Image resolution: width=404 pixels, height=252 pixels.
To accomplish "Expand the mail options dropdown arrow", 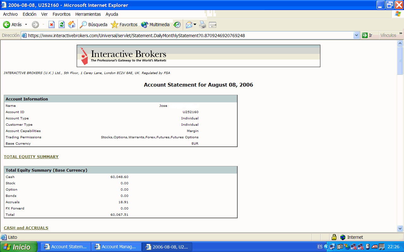I will [195, 25].
